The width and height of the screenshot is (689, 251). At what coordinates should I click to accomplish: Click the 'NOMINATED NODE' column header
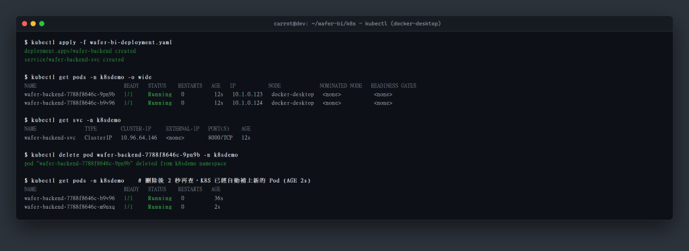click(340, 86)
